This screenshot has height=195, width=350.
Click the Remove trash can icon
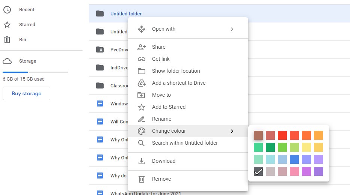142,179
